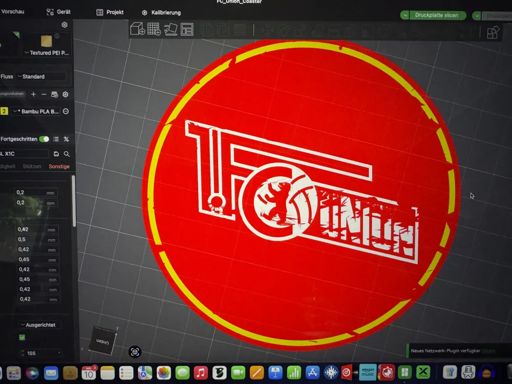Open printer settings gear at panel top
Screen dimensions: 512x384
click(65, 25)
